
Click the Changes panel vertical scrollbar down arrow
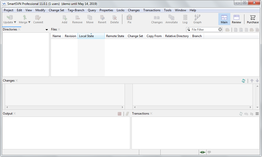pos(257,107)
